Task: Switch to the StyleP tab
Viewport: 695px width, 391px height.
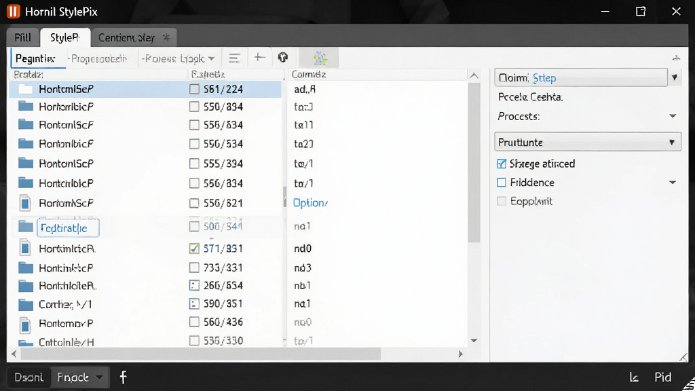Action: click(65, 38)
